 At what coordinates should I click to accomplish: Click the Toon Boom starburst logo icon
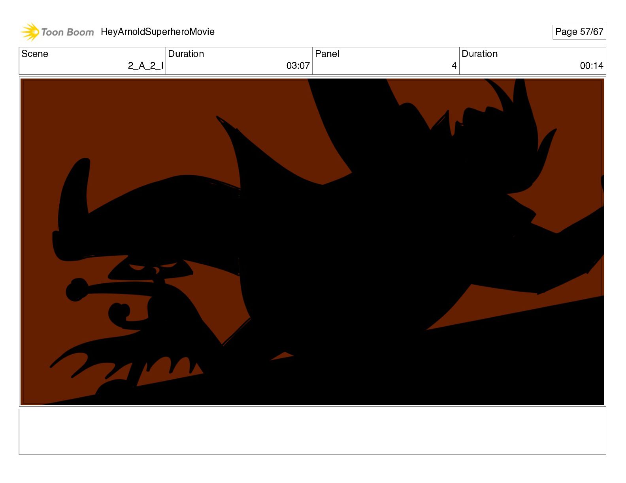click(30, 32)
